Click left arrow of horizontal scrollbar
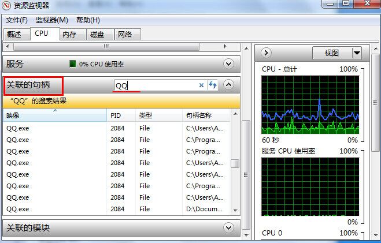 [8, 46]
